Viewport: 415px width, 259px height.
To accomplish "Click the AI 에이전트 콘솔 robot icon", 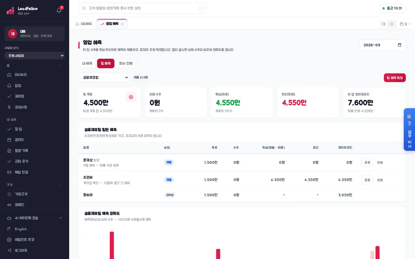I will coord(9,218).
